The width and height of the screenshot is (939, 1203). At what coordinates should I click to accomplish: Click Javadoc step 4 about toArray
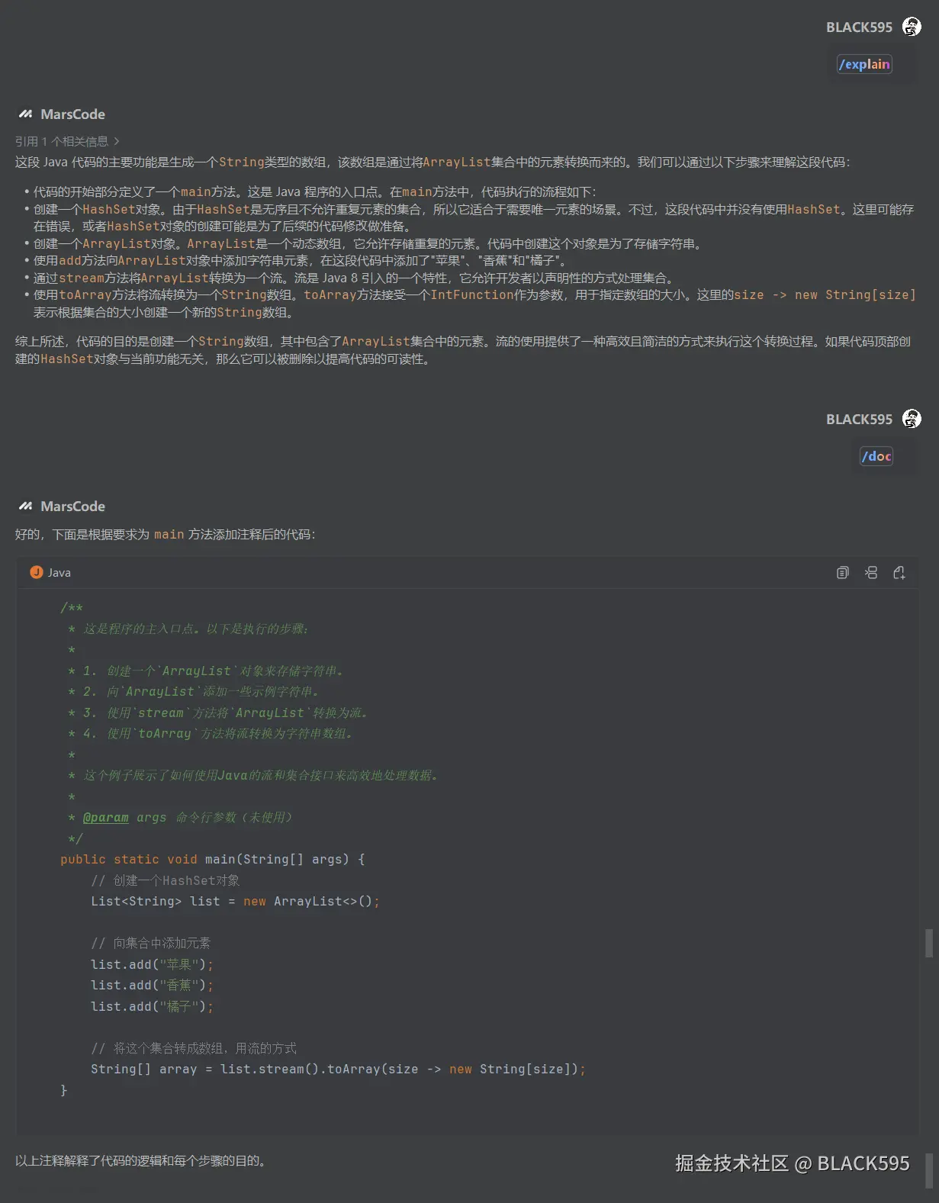point(211,733)
